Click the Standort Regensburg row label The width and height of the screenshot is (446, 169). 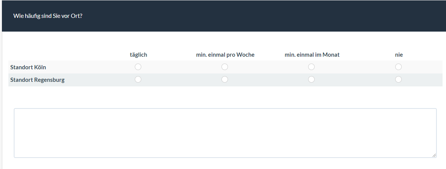point(37,80)
